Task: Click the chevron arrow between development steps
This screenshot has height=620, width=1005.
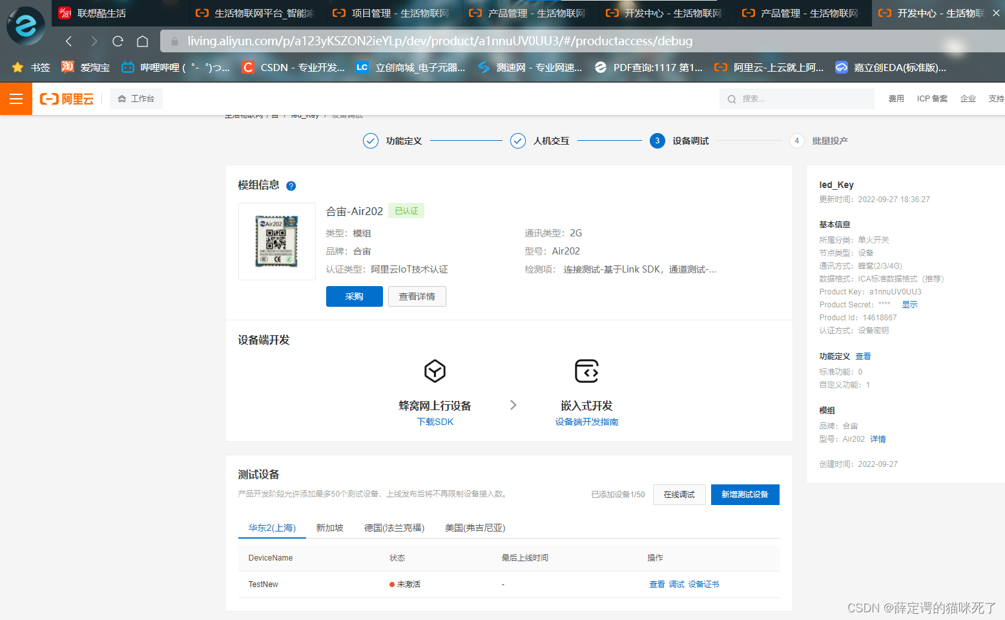Action: click(513, 405)
